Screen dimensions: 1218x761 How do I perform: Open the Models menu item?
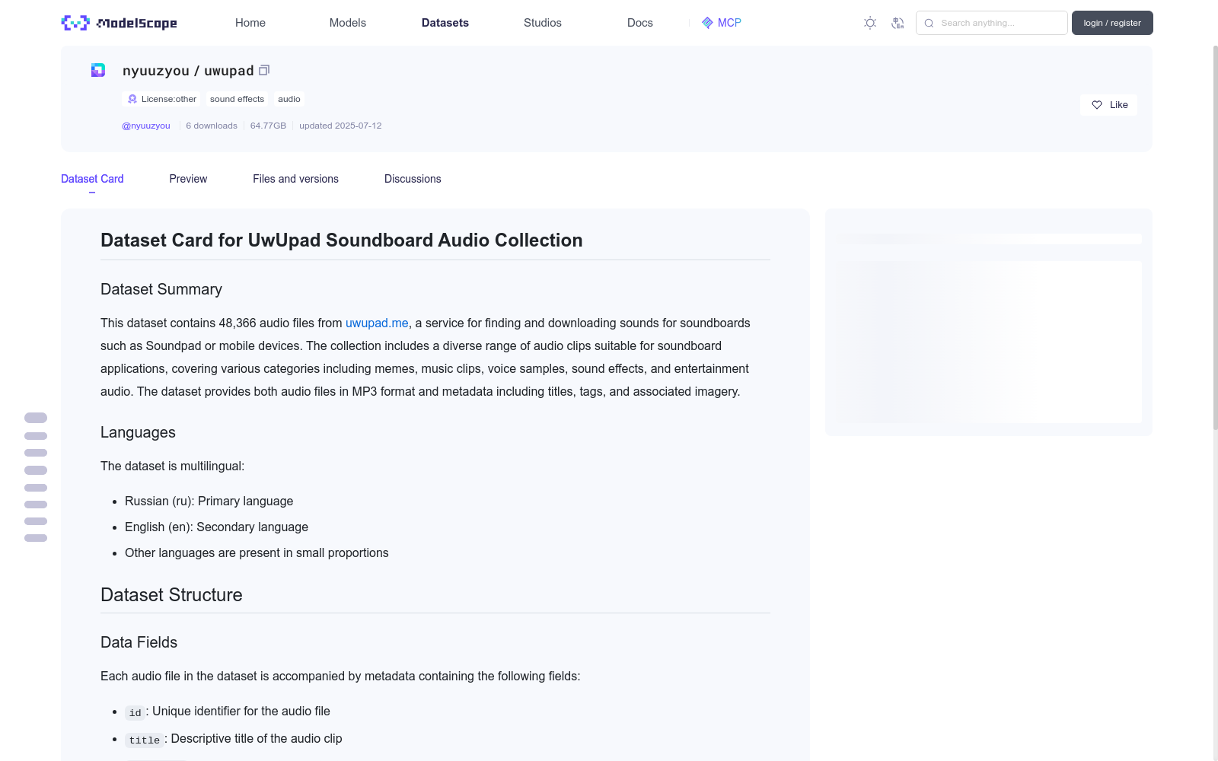[348, 23]
